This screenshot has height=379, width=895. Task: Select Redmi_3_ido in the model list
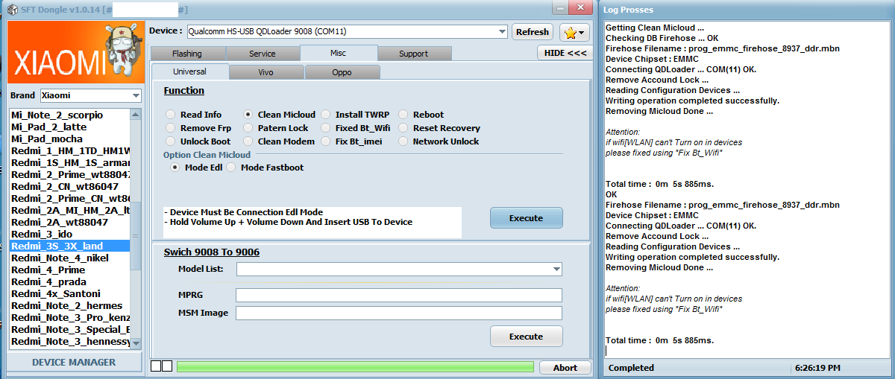coord(42,234)
